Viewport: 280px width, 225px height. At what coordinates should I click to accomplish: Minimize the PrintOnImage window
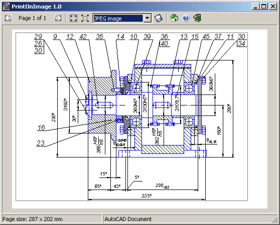point(256,6)
